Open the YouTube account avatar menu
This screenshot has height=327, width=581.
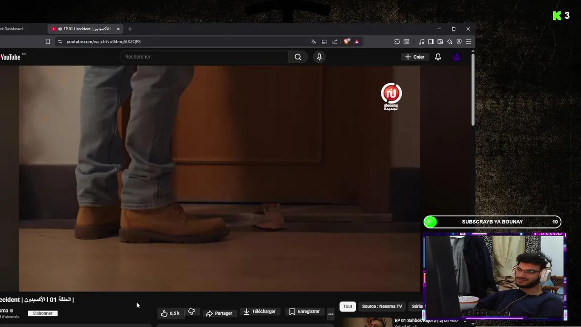click(x=457, y=57)
